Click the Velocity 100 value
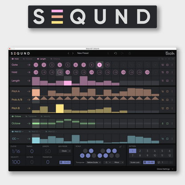 coord(16,162)
